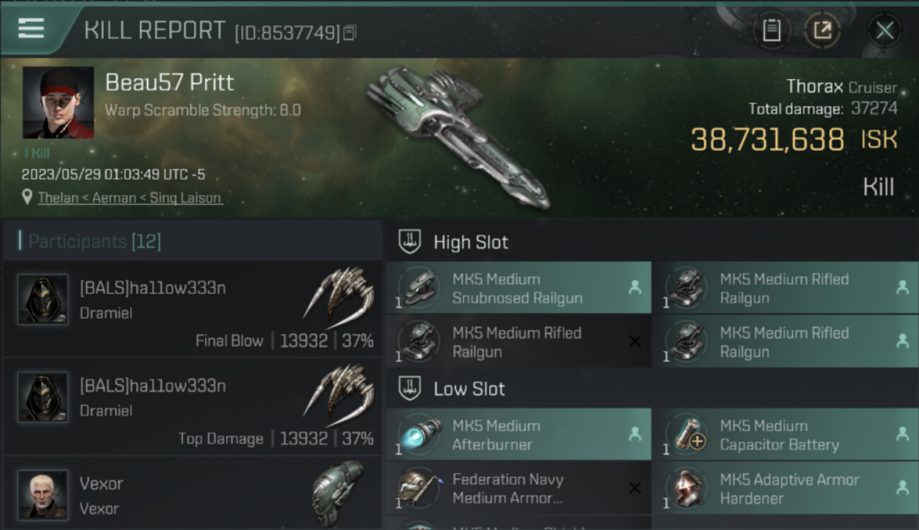Collapse the High Slot section
Image resolution: width=919 pixels, height=530 pixels.
pos(410,242)
